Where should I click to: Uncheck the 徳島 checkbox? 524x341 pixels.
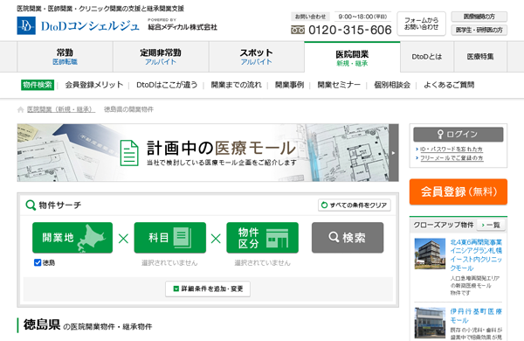pyautogui.click(x=38, y=262)
